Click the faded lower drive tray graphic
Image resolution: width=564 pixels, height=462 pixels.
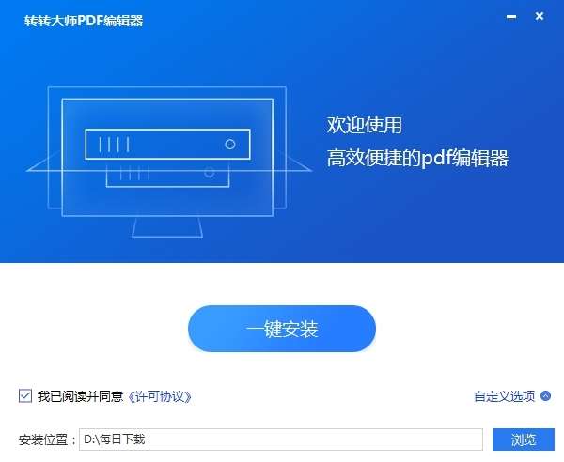click(167, 175)
